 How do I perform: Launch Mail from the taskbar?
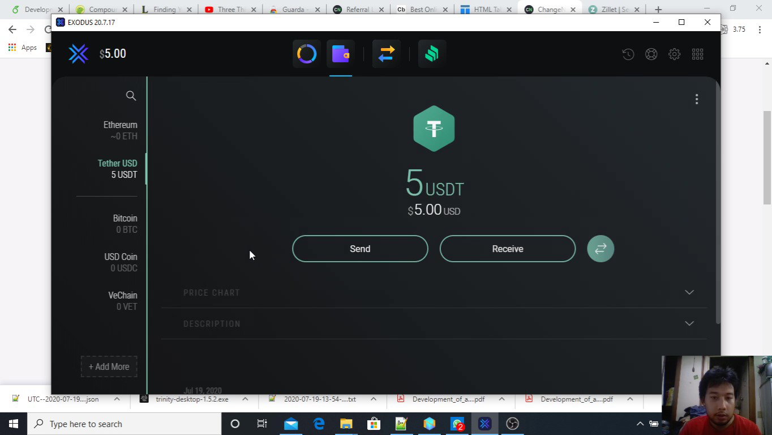tap(291, 424)
